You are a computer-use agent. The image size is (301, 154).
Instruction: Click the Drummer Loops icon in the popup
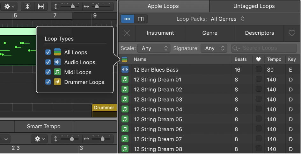[57, 82]
